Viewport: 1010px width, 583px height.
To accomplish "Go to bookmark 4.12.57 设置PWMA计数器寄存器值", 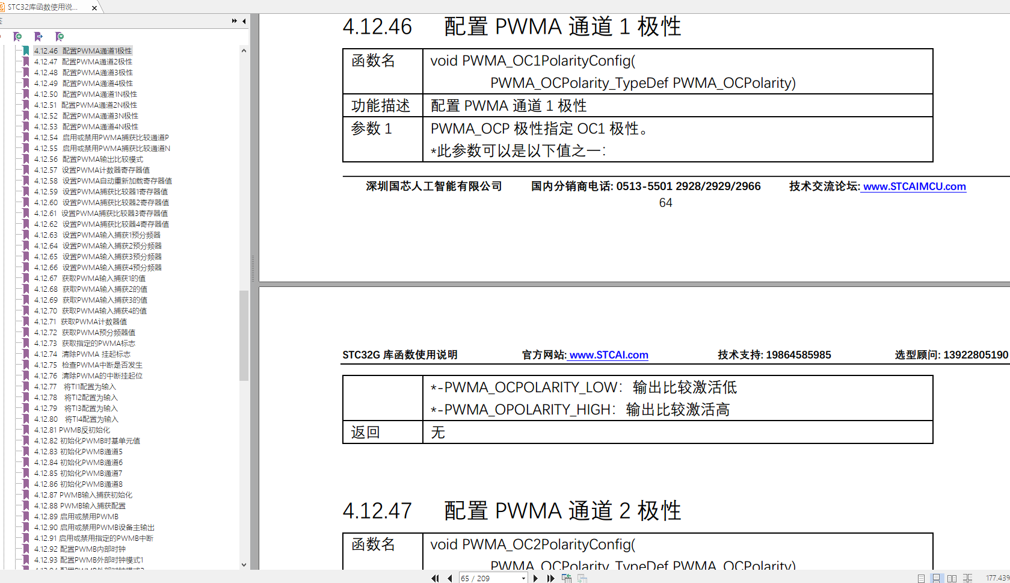I will 92,170.
